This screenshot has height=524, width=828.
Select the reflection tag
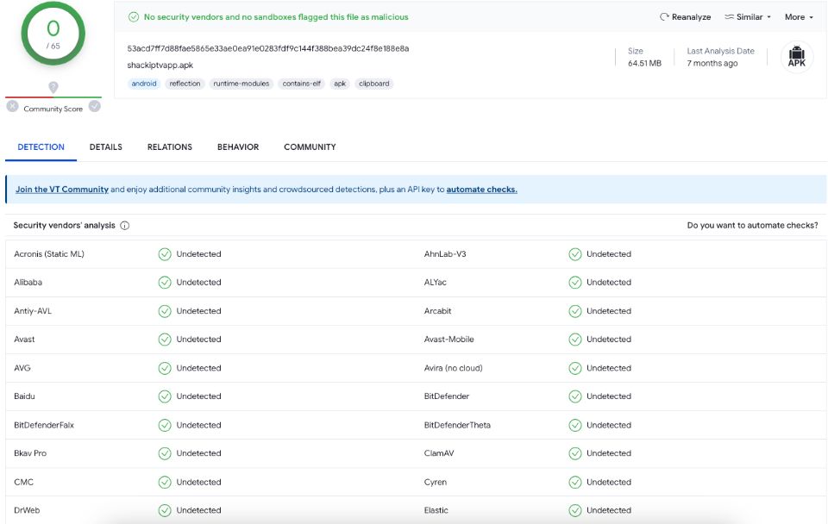(185, 84)
